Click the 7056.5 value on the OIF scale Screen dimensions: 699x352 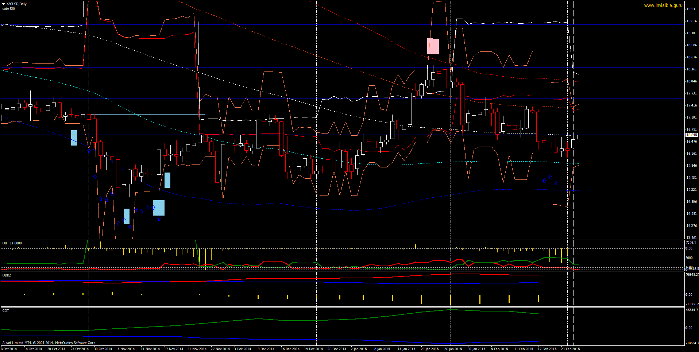[691, 243]
